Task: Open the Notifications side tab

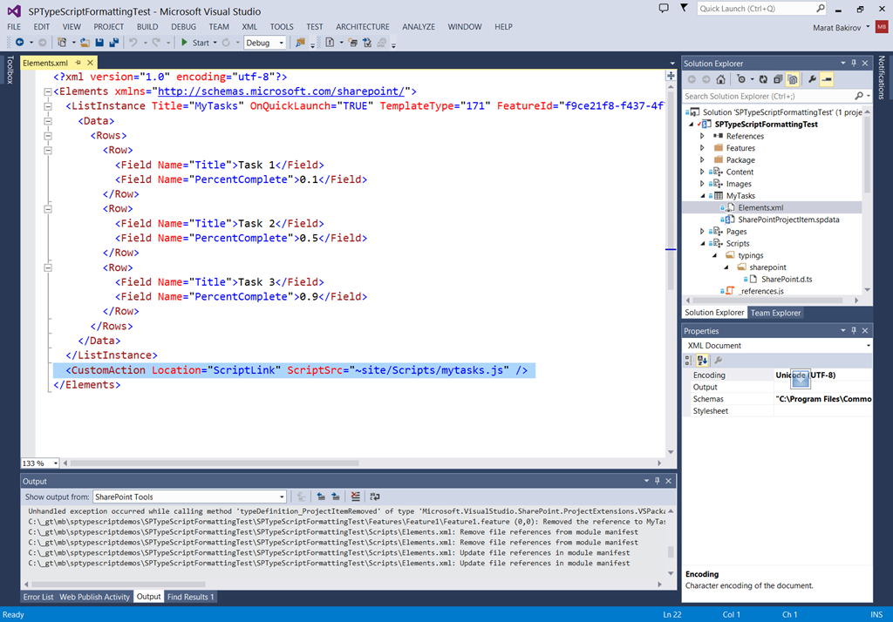Action: [x=881, y=77]
